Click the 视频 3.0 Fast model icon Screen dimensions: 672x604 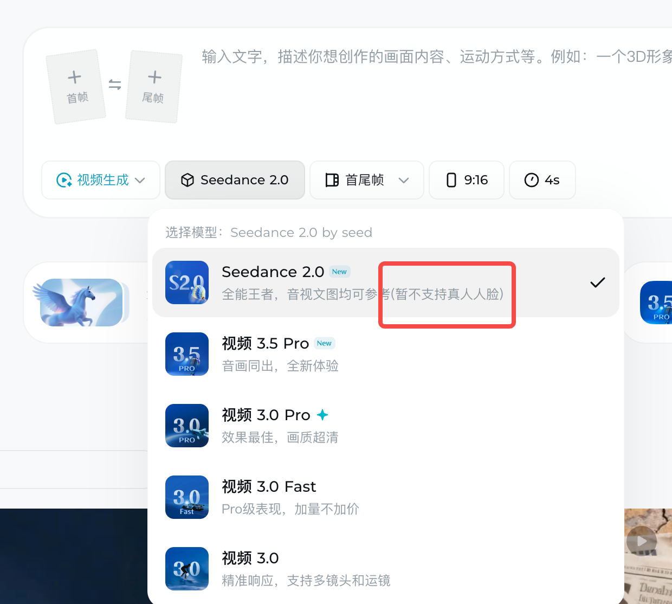pos(187,497)
